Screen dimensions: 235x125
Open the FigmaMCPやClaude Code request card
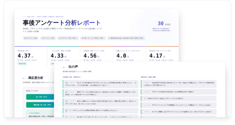[x=179, y=84]
